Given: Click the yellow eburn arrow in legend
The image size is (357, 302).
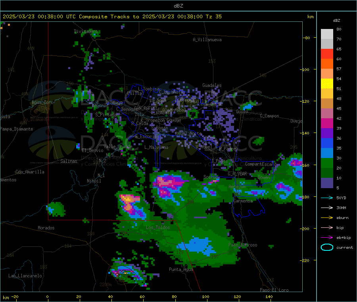Looking at the screenshot, I should (x=327, y=218).
